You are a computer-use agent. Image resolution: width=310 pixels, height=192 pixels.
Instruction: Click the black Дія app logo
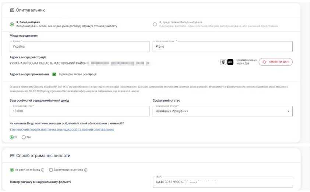(x=230, y=62)
